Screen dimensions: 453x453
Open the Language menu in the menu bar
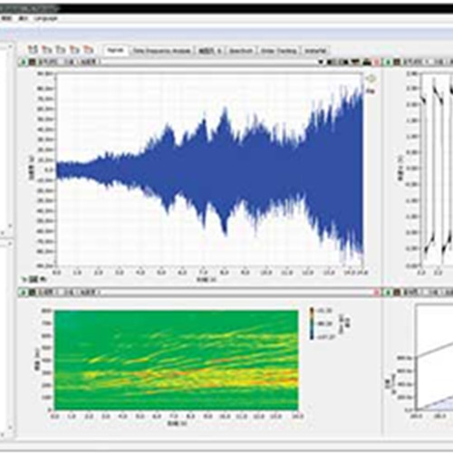tap(46, 19)
